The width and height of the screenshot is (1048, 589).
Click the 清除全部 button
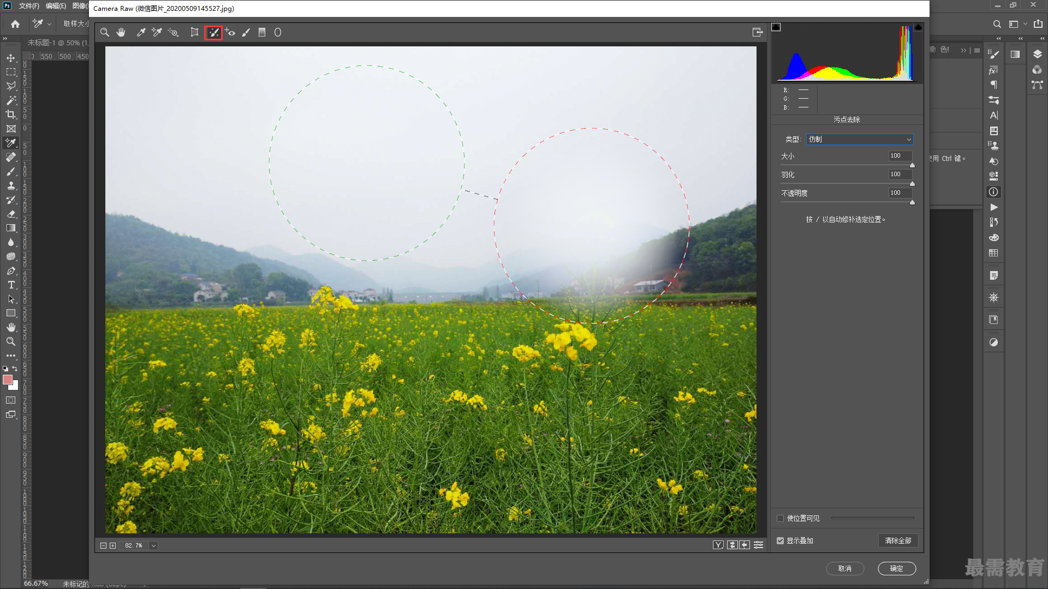[898, 541]
